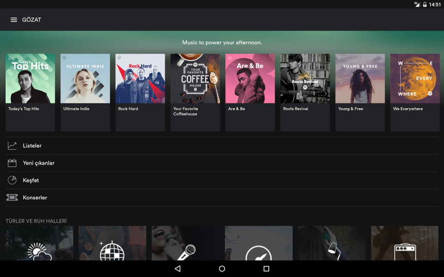Open We Everywhere playlist cover
Screen dimensions: 444x277
click(x=415, y=78)
